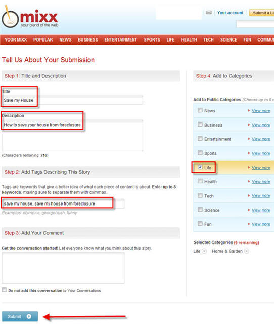274x326 pixels.
Task: Open the FUN nav item
Action: pyautogui.click(x=247, y=39)
